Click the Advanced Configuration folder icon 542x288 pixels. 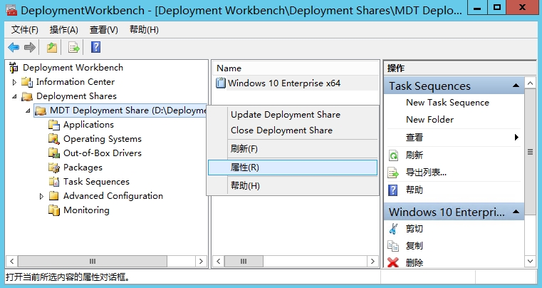tap(53, 196)
